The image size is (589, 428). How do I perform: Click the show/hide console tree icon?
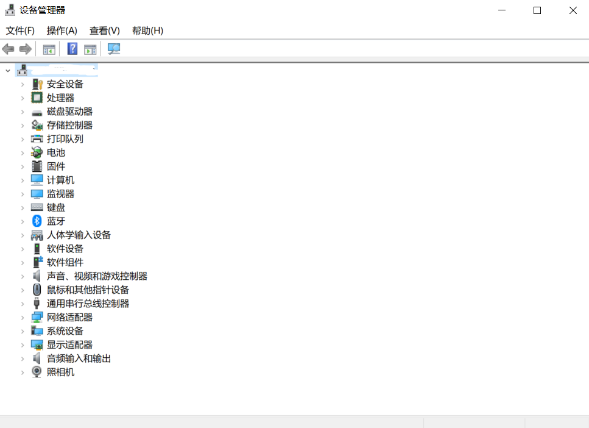coord(49,49)
